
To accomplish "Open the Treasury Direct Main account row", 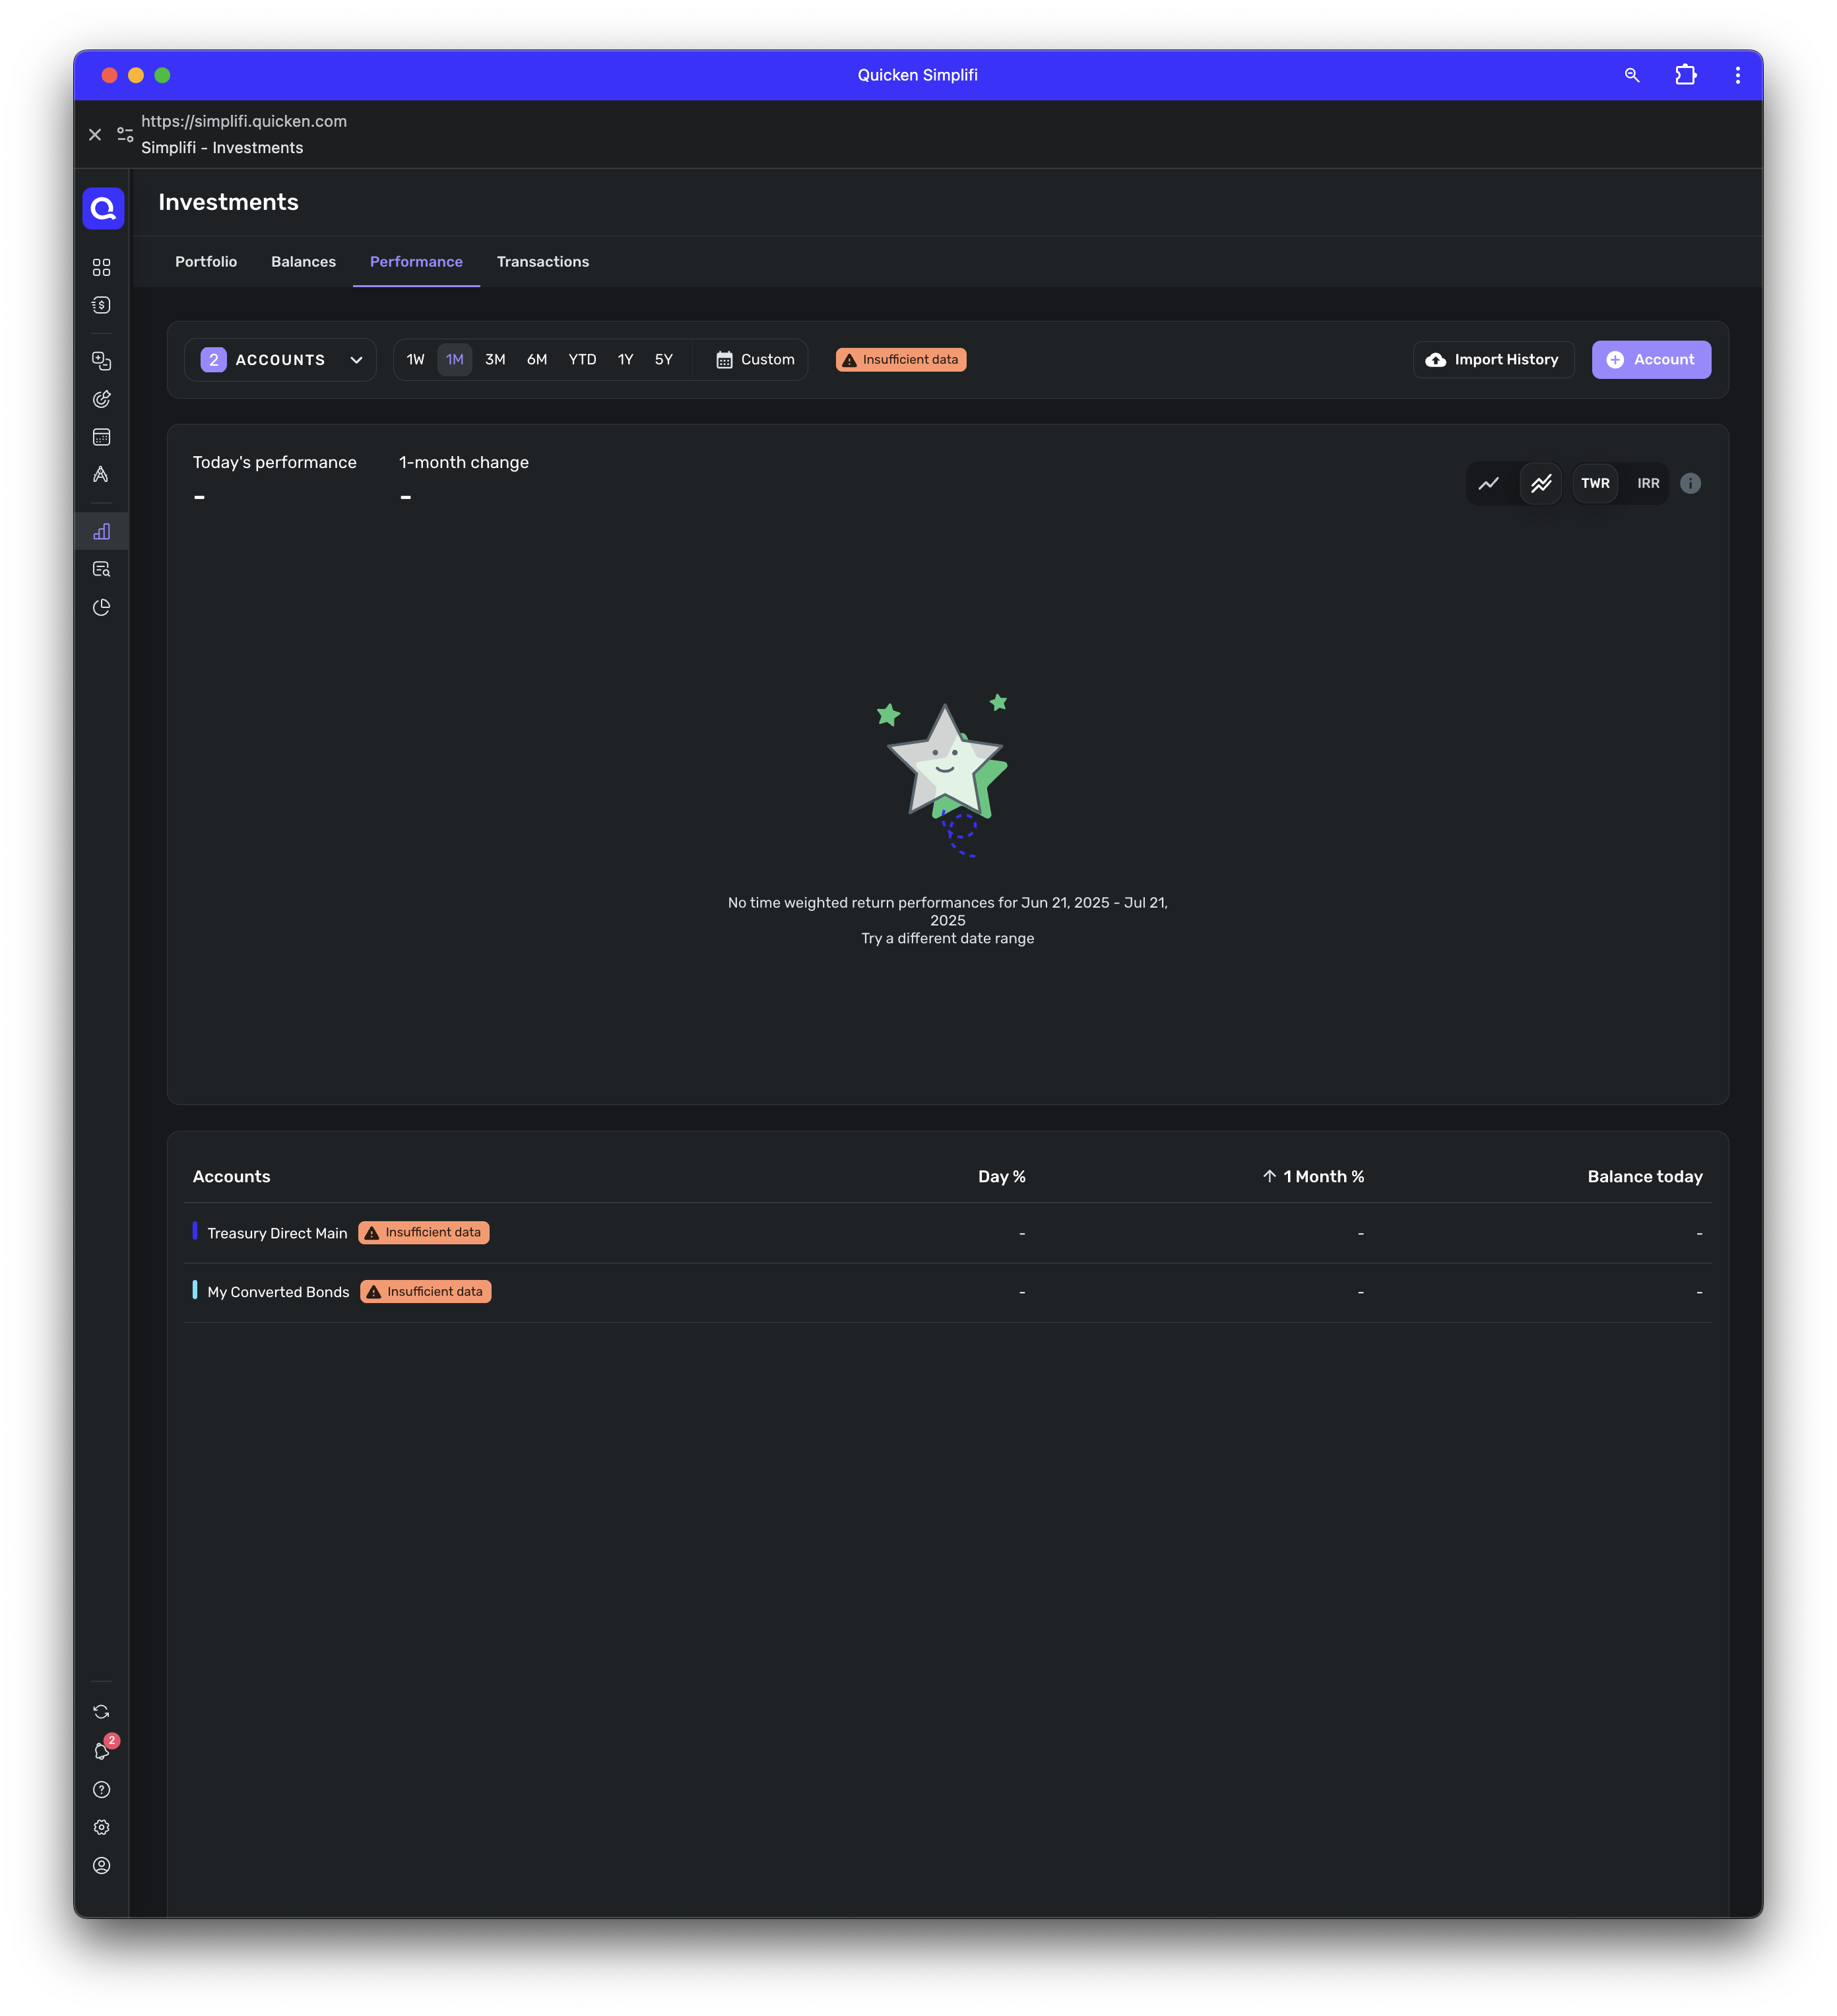I will point(277,1233).
